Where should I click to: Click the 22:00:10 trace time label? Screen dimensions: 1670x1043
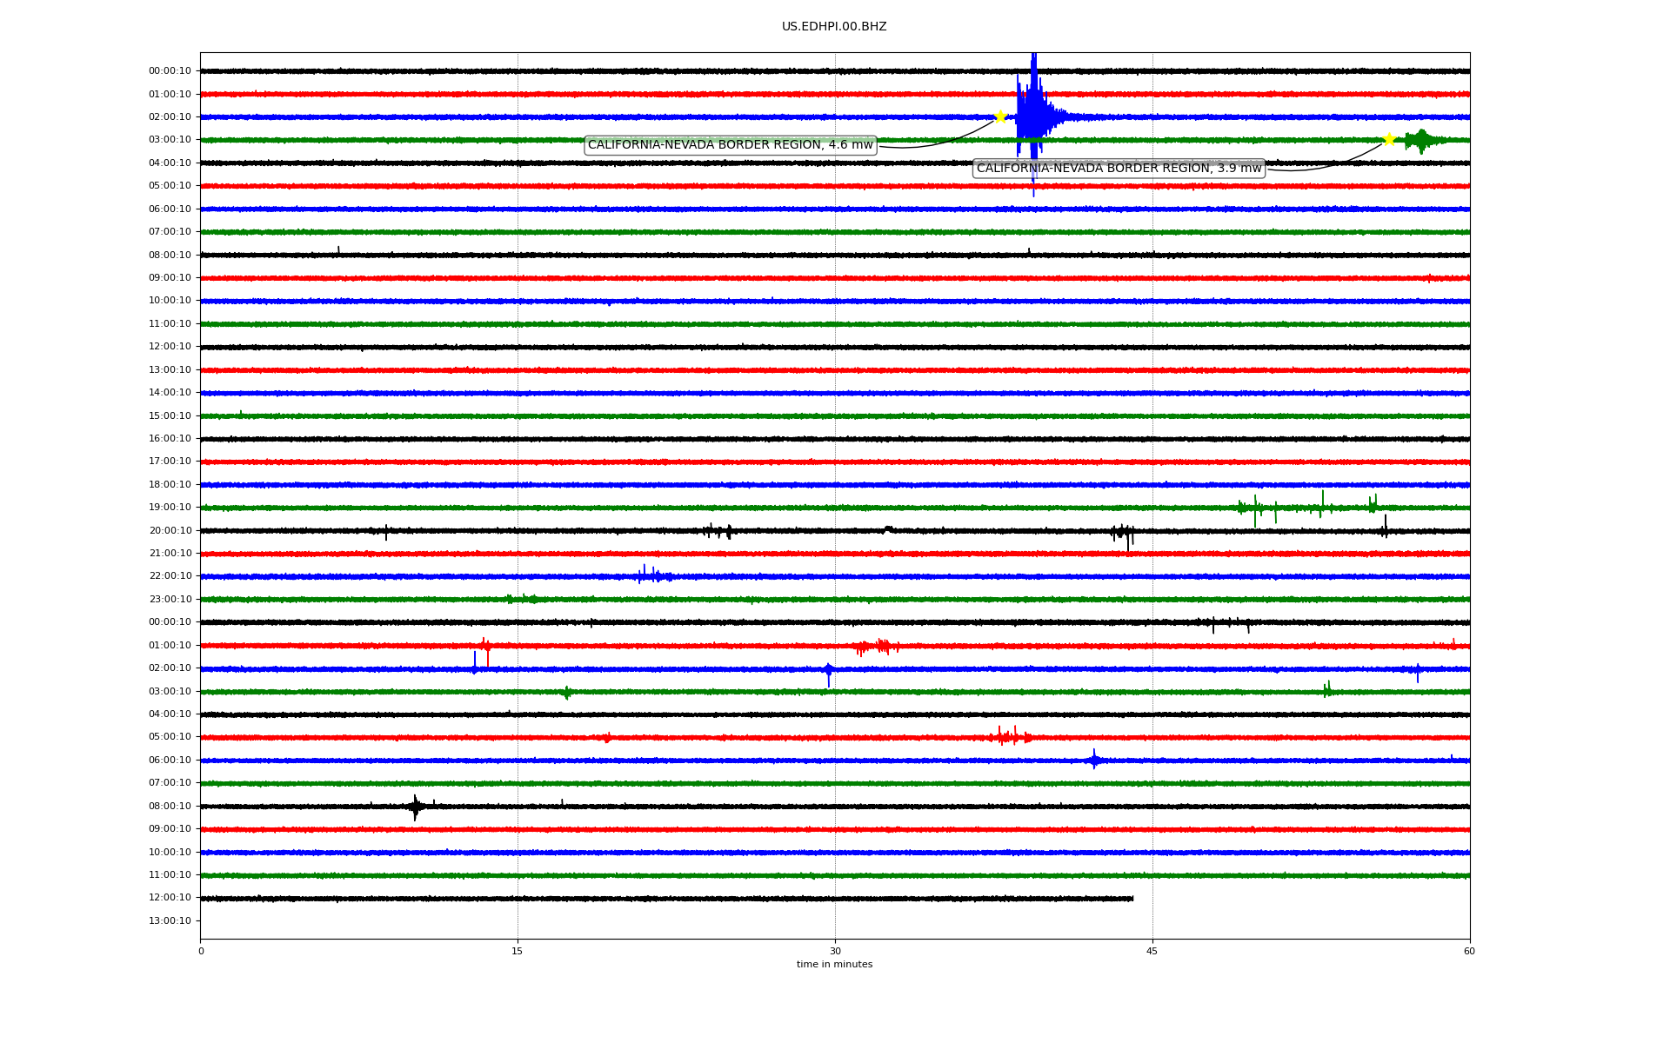(x=170, y=576)
